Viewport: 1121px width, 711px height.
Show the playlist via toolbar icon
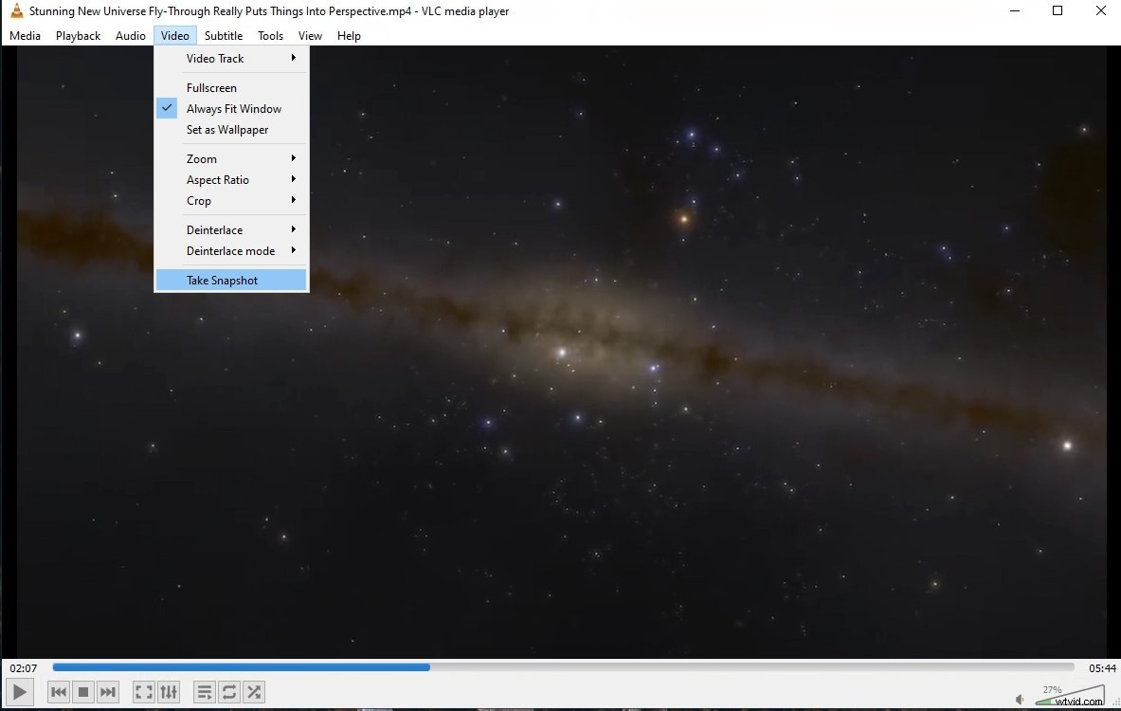click(x=204, y=692)
